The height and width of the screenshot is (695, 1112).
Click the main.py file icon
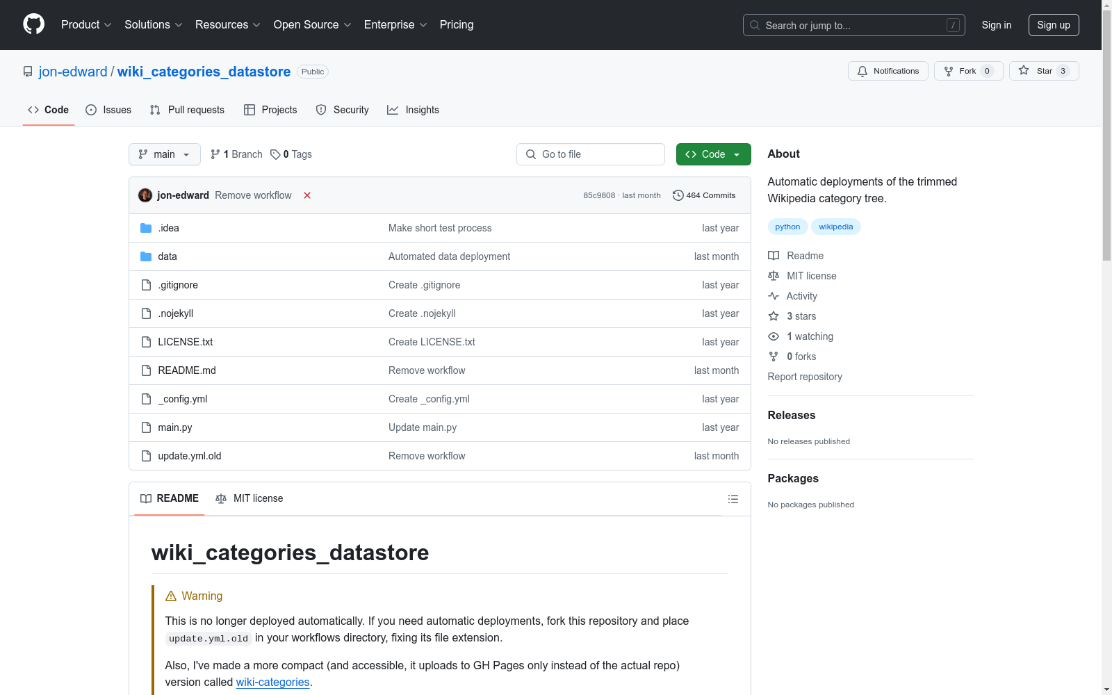pyautogui.click(x=146, y=427)
